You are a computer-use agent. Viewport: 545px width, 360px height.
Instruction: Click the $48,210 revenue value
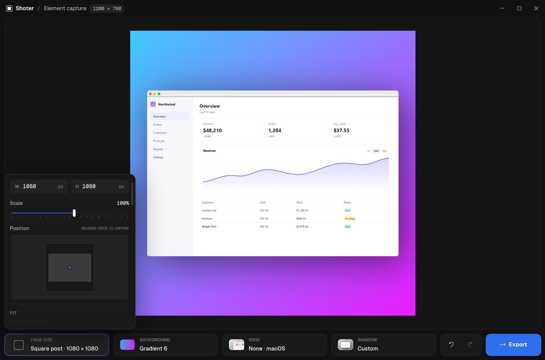pos(213,130)
